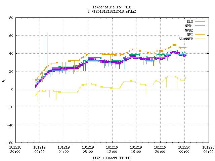Click the y-axis tick label 40

click(11, 54)
